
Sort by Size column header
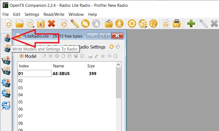101,66
